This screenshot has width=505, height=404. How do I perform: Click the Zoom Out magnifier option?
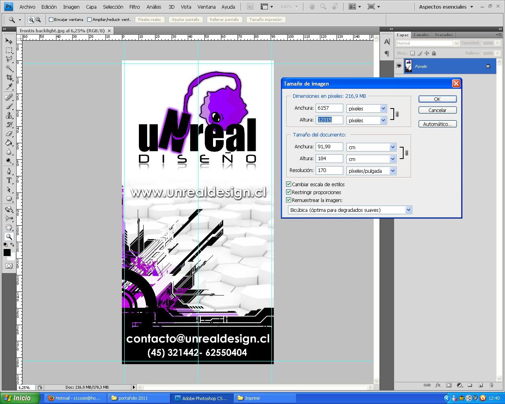click(38, 19)
